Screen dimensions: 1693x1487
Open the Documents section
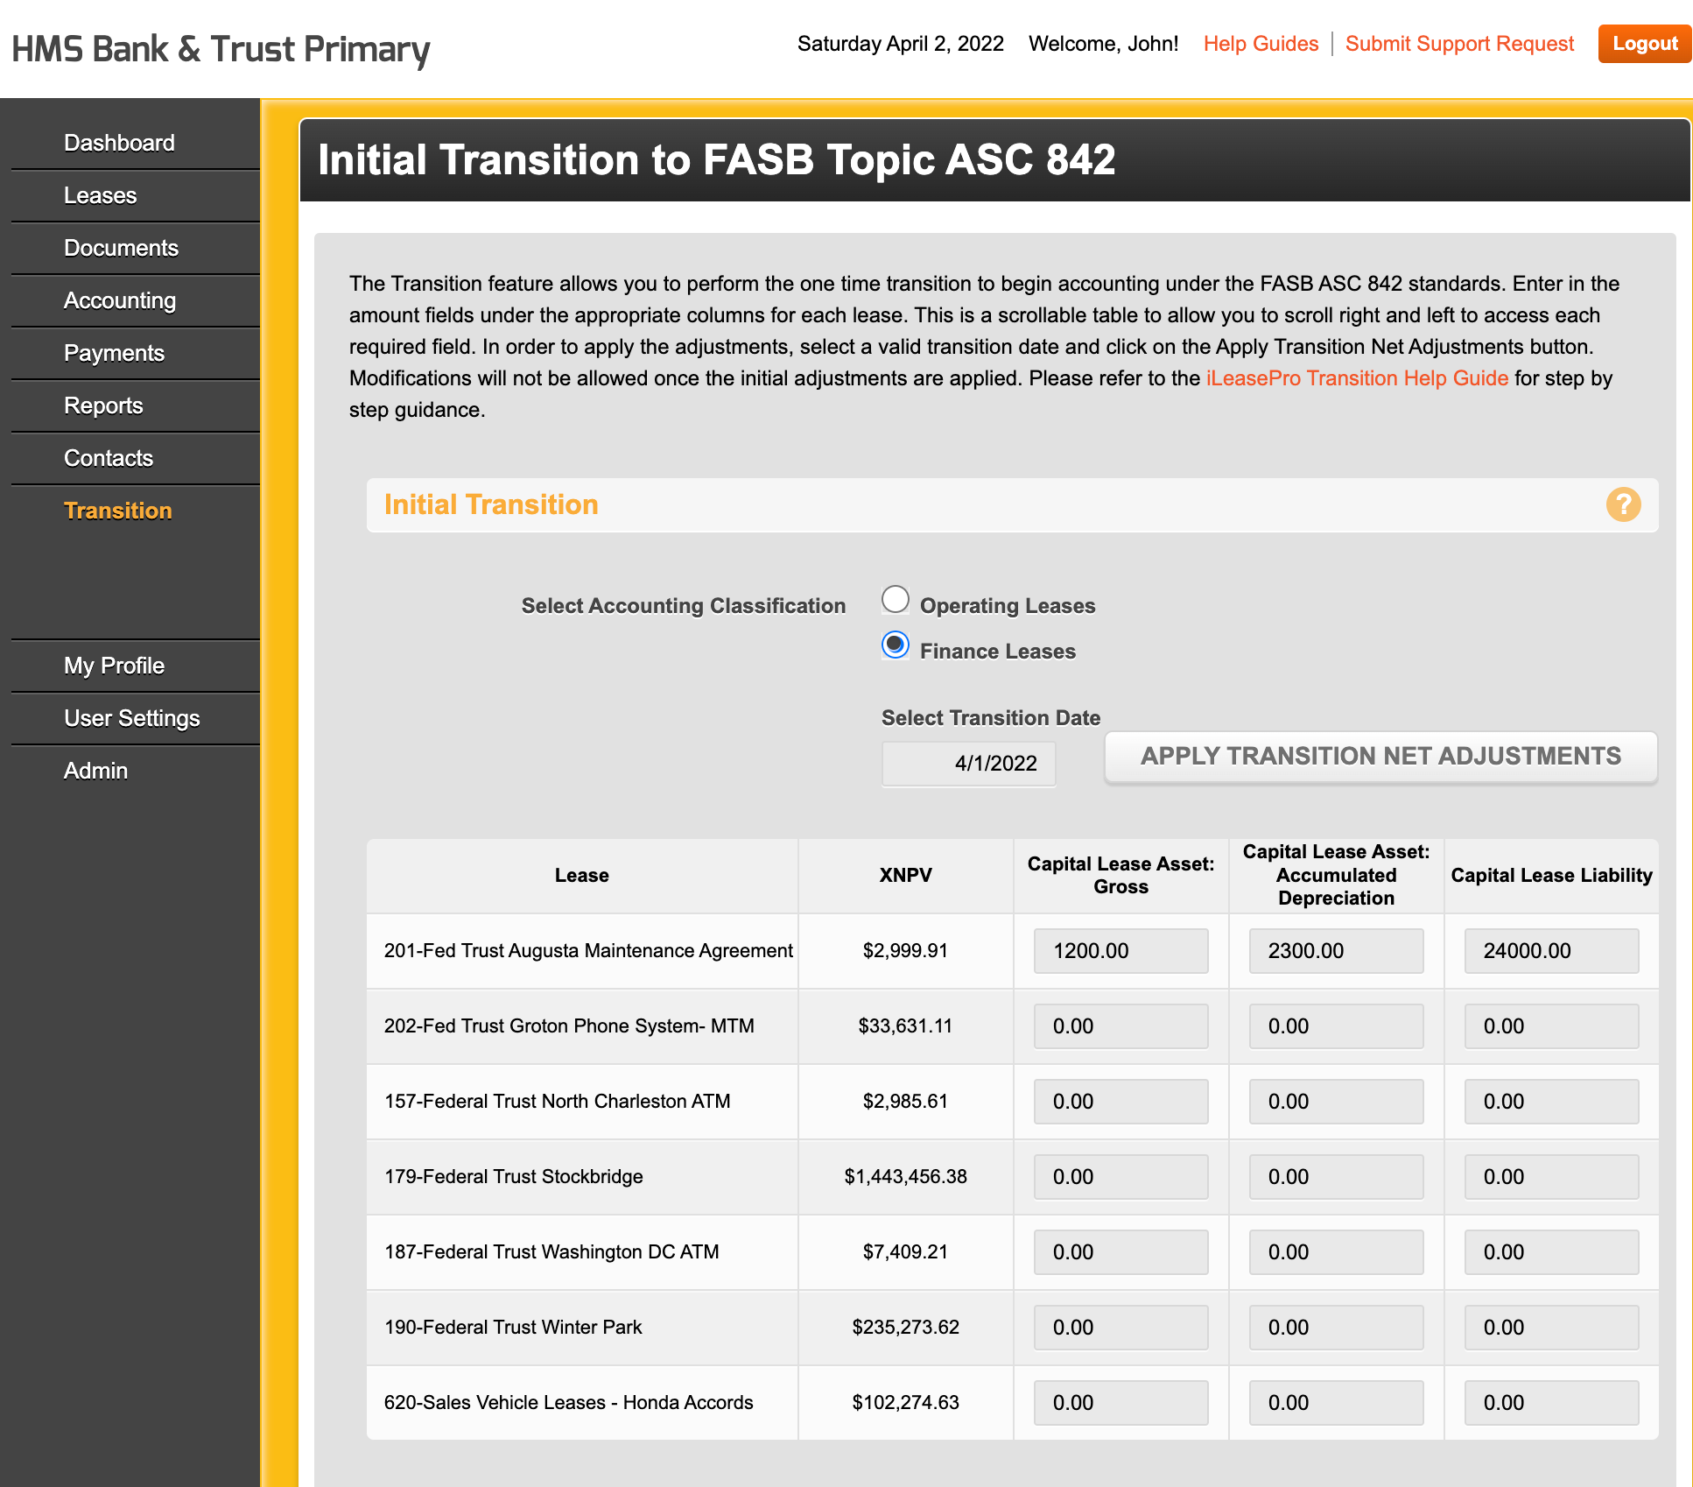click(x=121, y=248)
